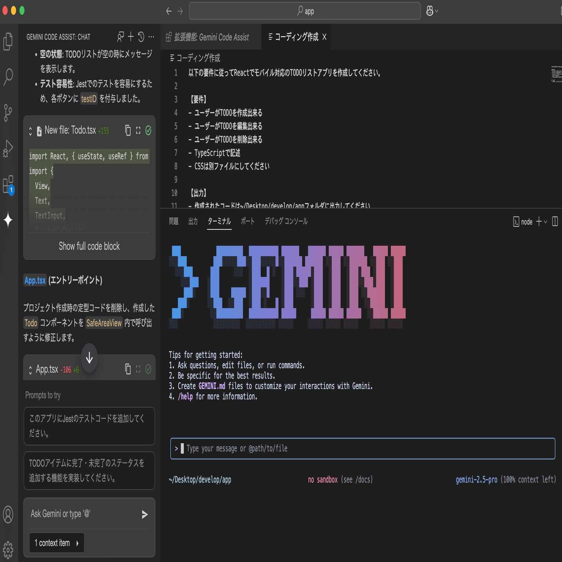Start a new Gemini chat with the plus icon

pos(130,36)
